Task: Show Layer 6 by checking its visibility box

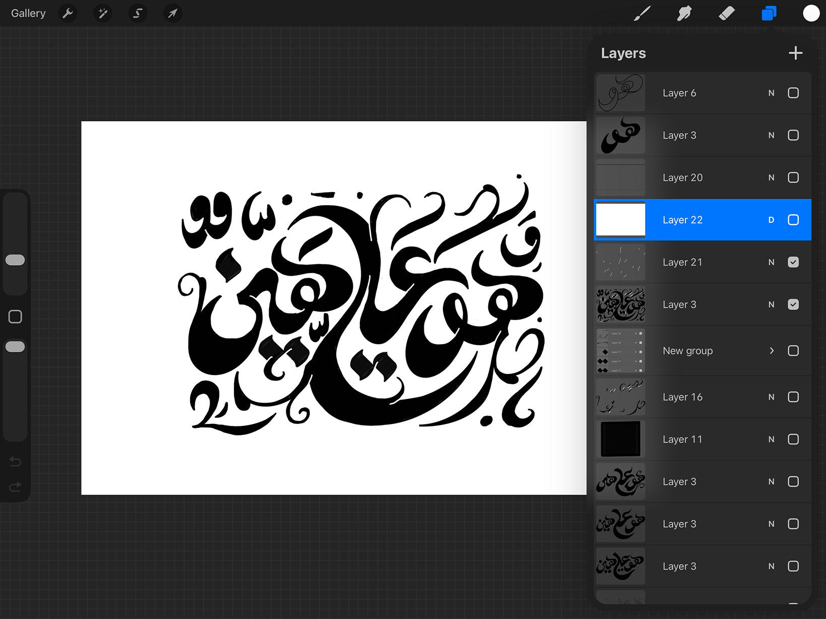Action: click(793, 93)
